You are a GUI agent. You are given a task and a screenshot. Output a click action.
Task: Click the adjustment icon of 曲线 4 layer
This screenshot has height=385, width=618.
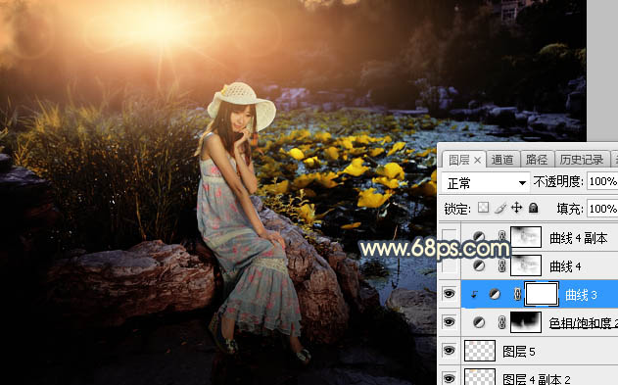479,266
